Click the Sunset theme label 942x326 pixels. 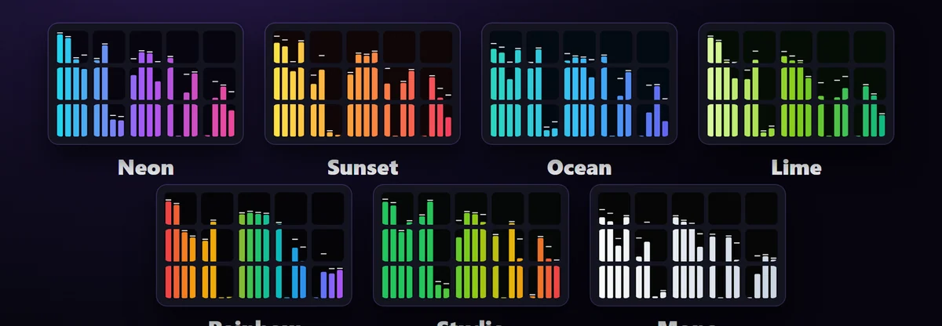[363, 167]
